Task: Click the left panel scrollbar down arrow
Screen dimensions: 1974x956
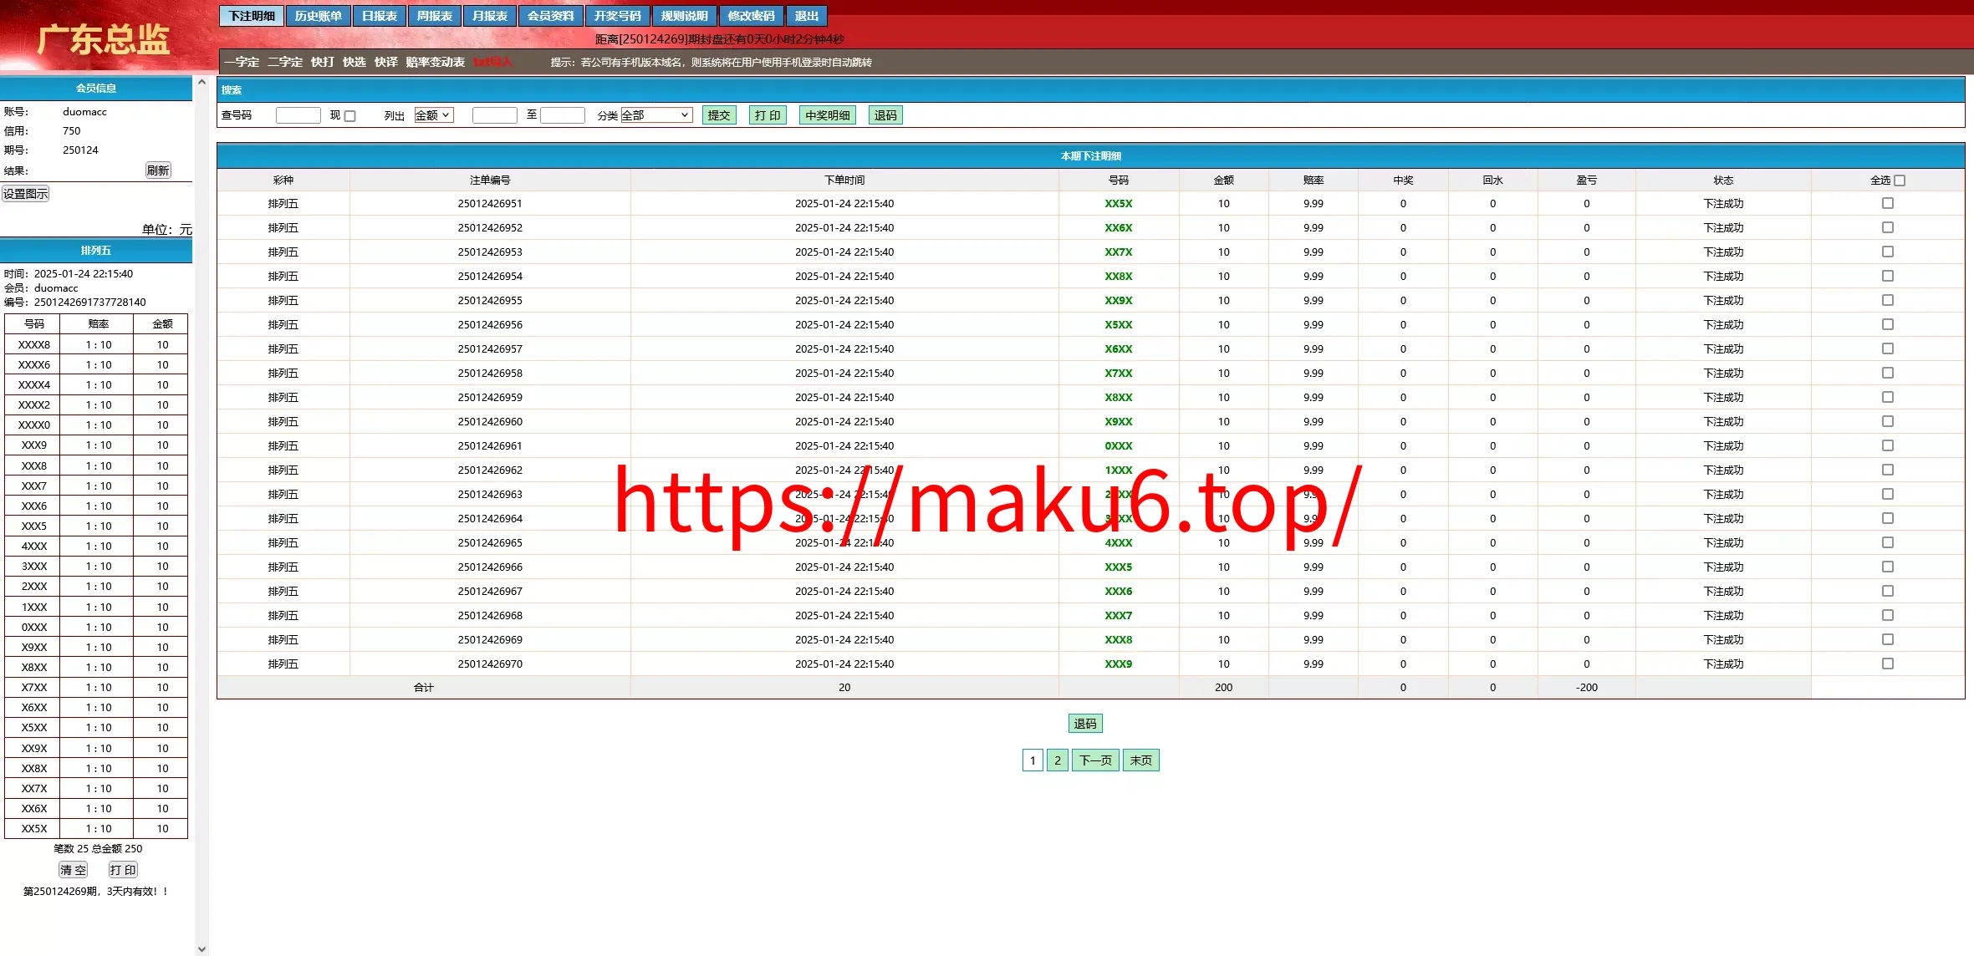Action: [x=201, y=949]
